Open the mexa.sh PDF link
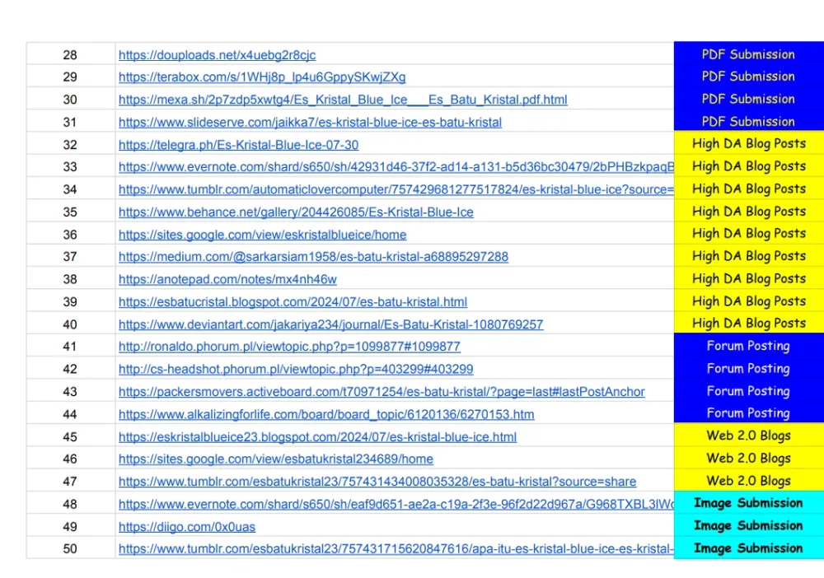This screenshot has width=824, height=578. (x=343, y=100)
